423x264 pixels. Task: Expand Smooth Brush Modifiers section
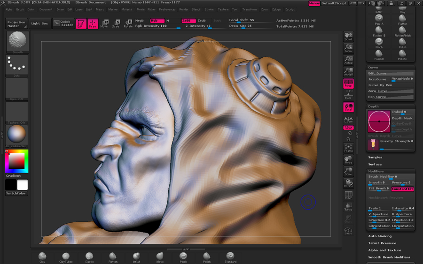coord(389,257)
